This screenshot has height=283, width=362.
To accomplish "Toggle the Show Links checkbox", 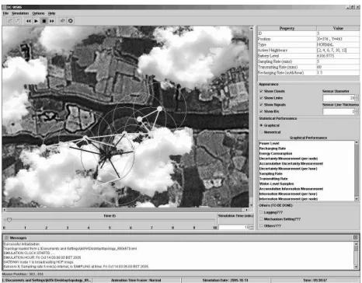I will click(261, 98).
